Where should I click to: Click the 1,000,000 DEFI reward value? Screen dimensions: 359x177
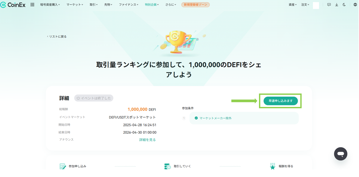click(x=142, y=109)
